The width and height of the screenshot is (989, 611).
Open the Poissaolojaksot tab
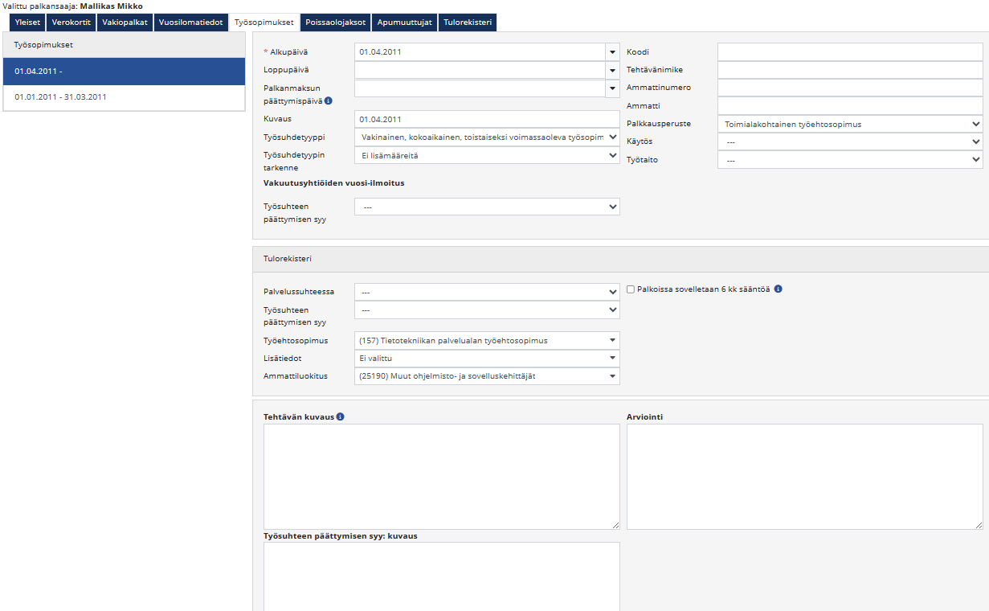[x=336, y=23]
